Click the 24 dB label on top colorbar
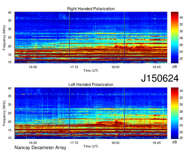Viewport: 186px width, 151px height. pyautogui.click(x=181, y=52)
